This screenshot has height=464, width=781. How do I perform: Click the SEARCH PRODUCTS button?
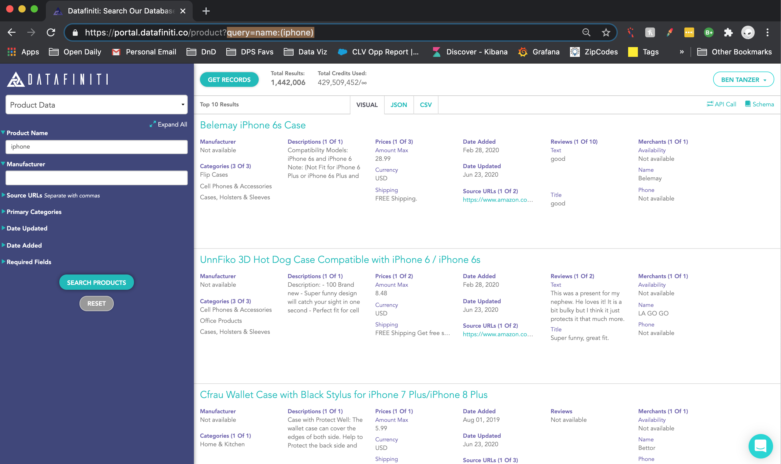[x=96, y=282]
